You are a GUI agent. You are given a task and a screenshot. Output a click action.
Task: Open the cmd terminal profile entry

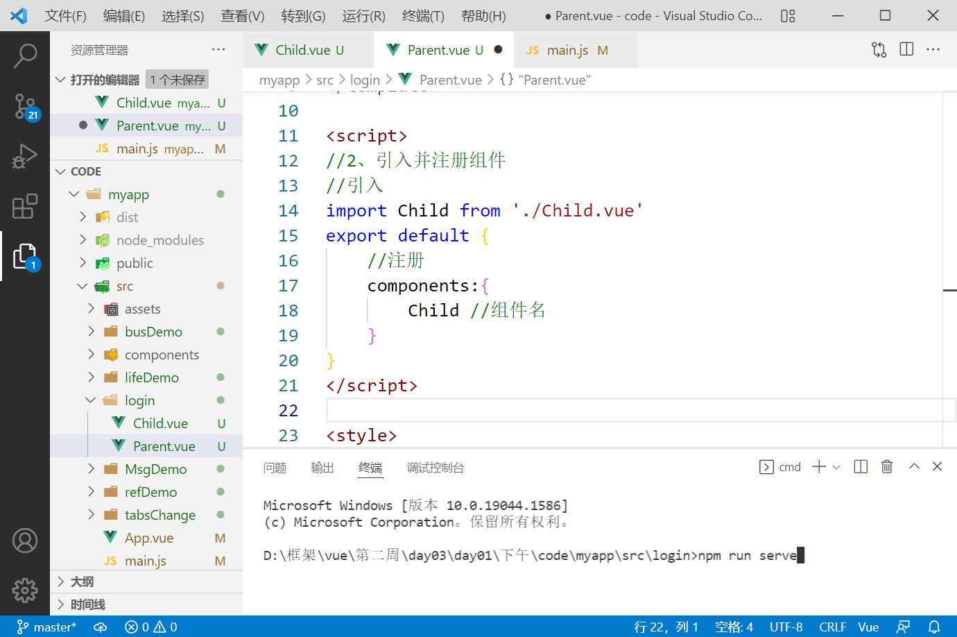[780, 467]
